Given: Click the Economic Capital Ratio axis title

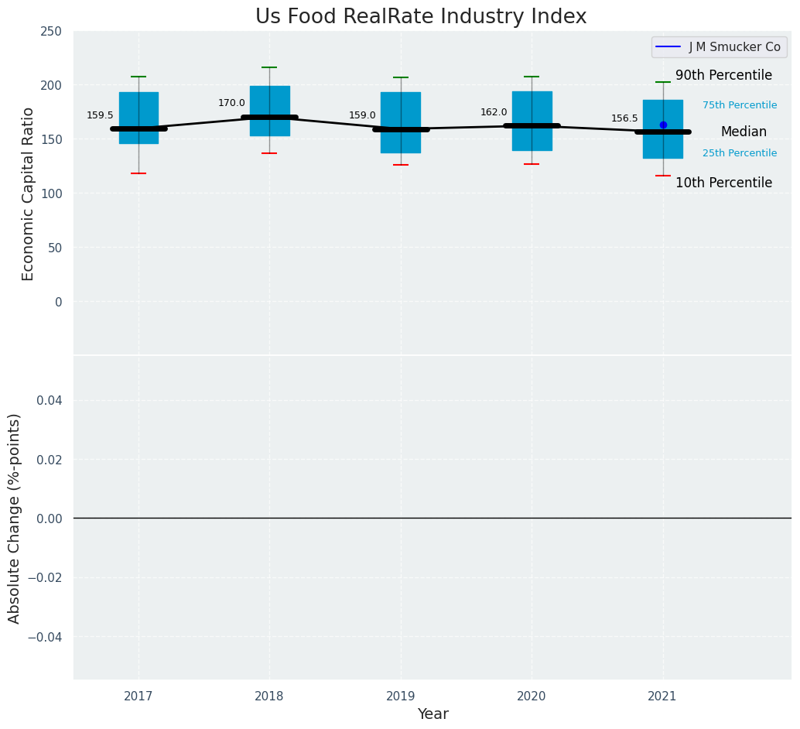Looking at the screenshot, I should tap(28, 193).
